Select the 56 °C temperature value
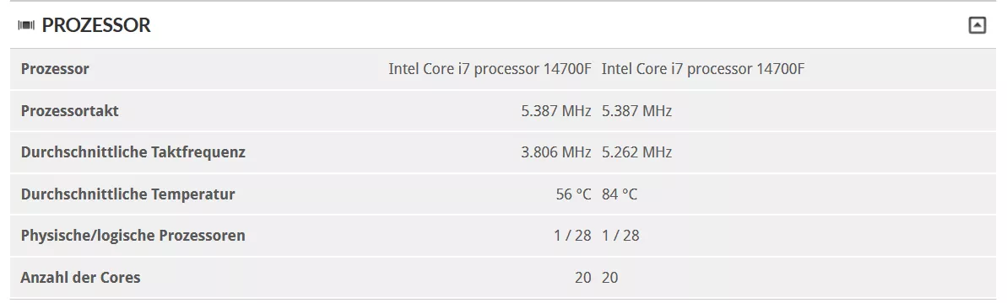 tap(573, 194)
